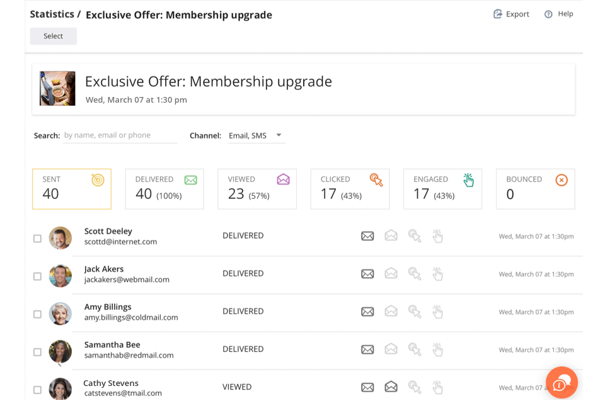This screenshot has height=403, width=605.
Task: Filter by the Engaged 17 card
Action: tap(442, 189)
